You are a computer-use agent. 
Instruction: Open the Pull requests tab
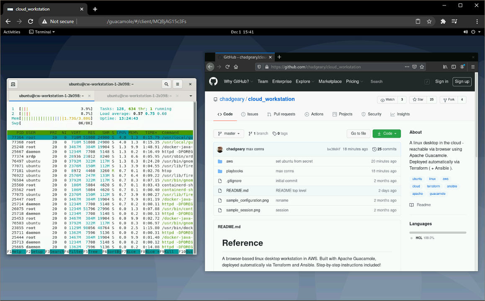[281, 114]
